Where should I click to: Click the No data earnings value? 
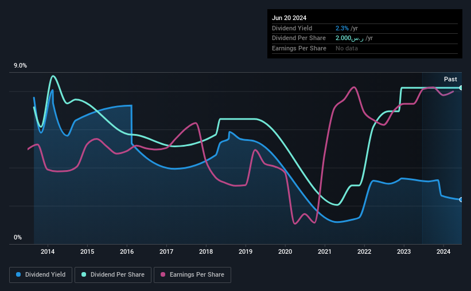coord(347,48)
